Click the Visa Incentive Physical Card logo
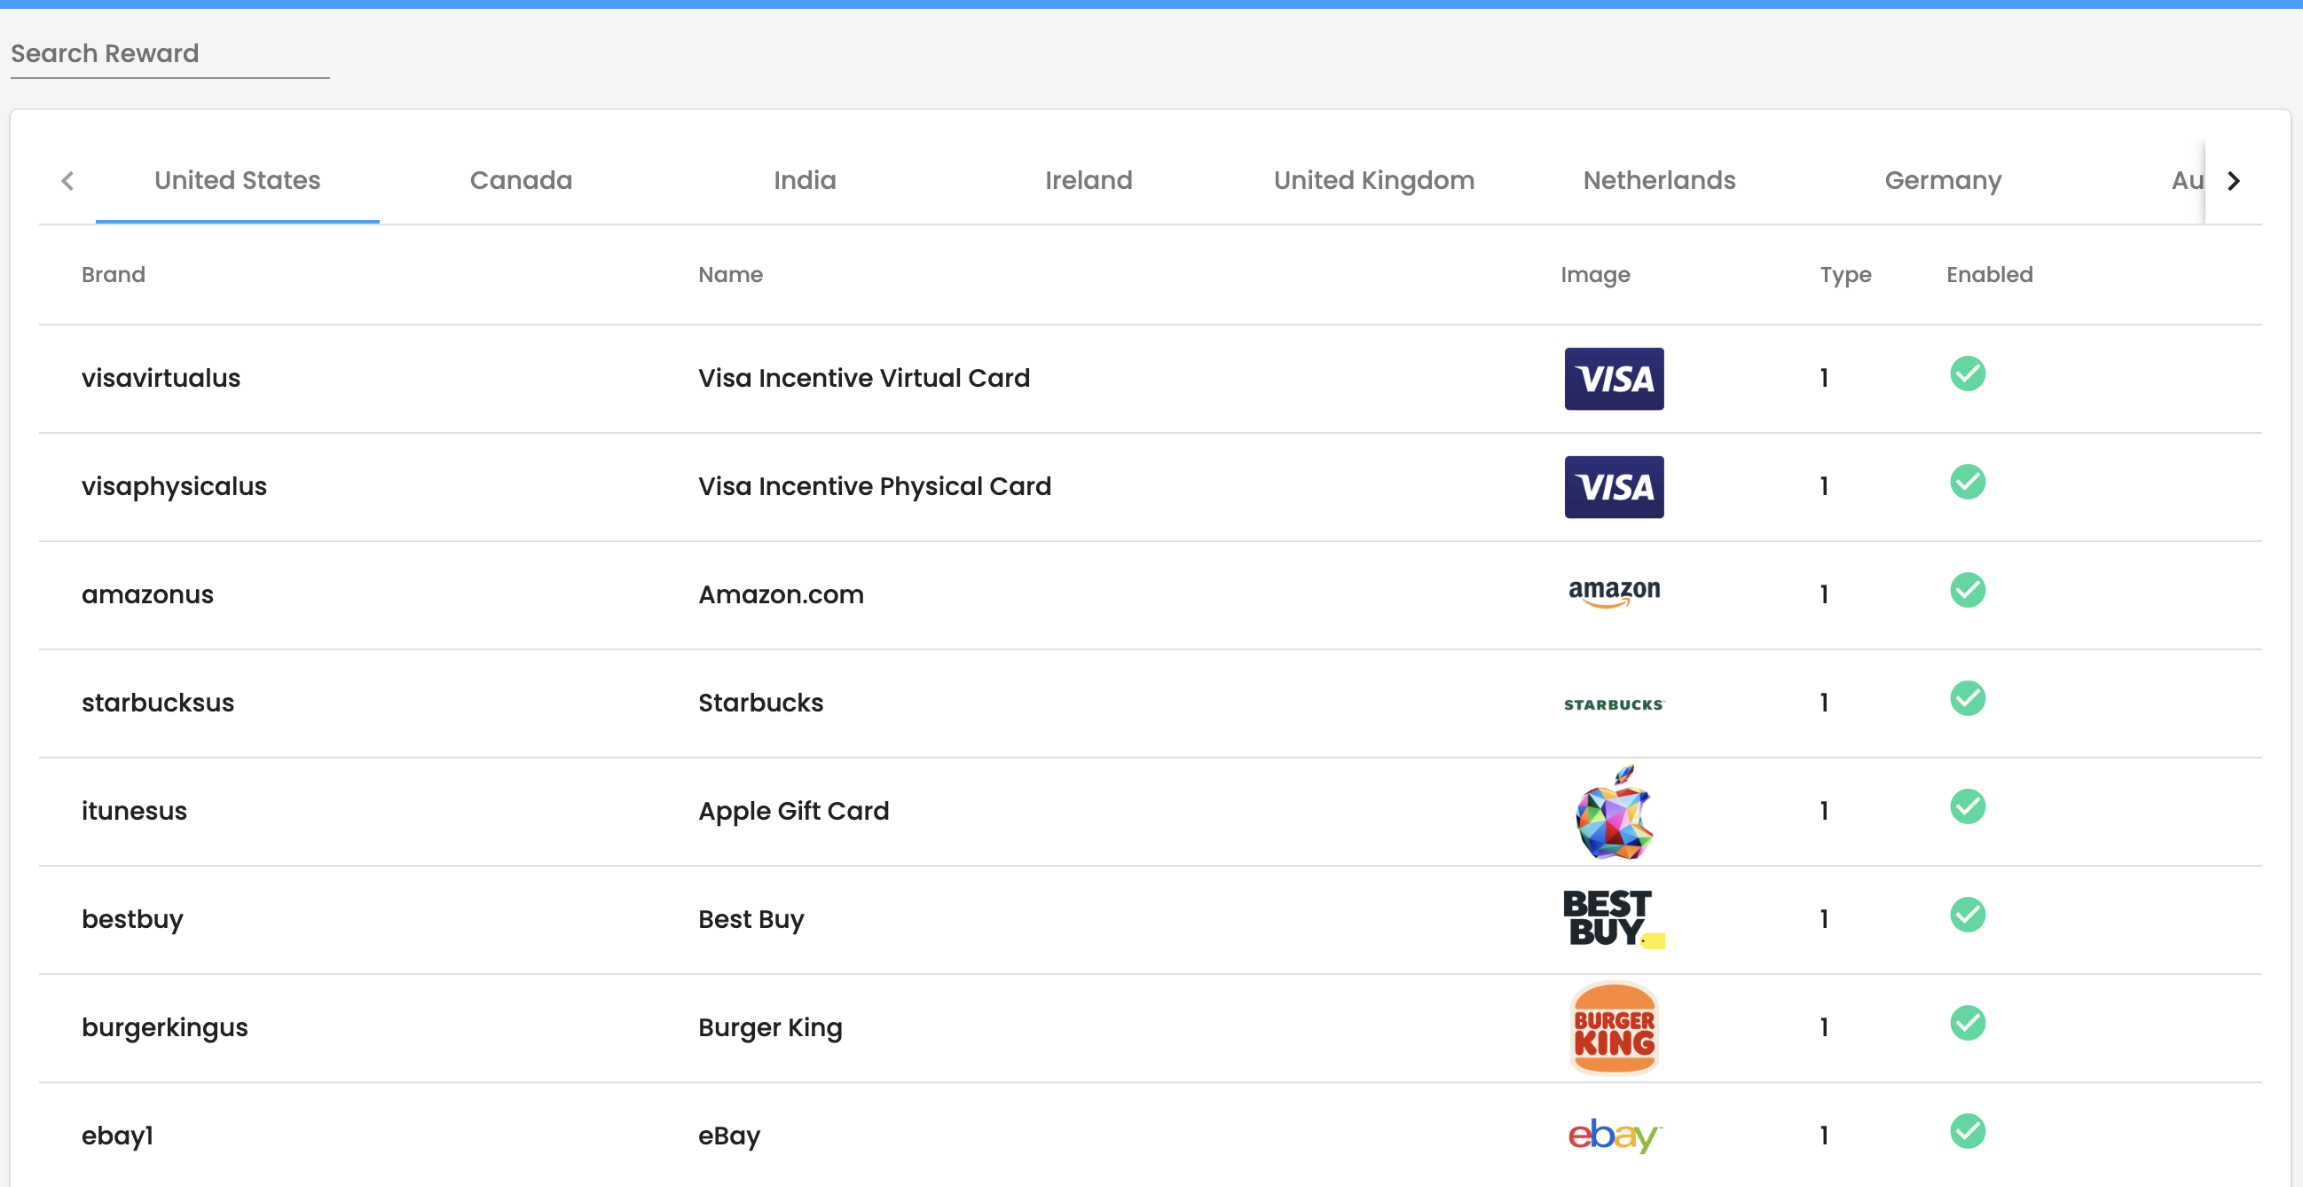2303x1187 pixels. click(x=1613, y=486)
